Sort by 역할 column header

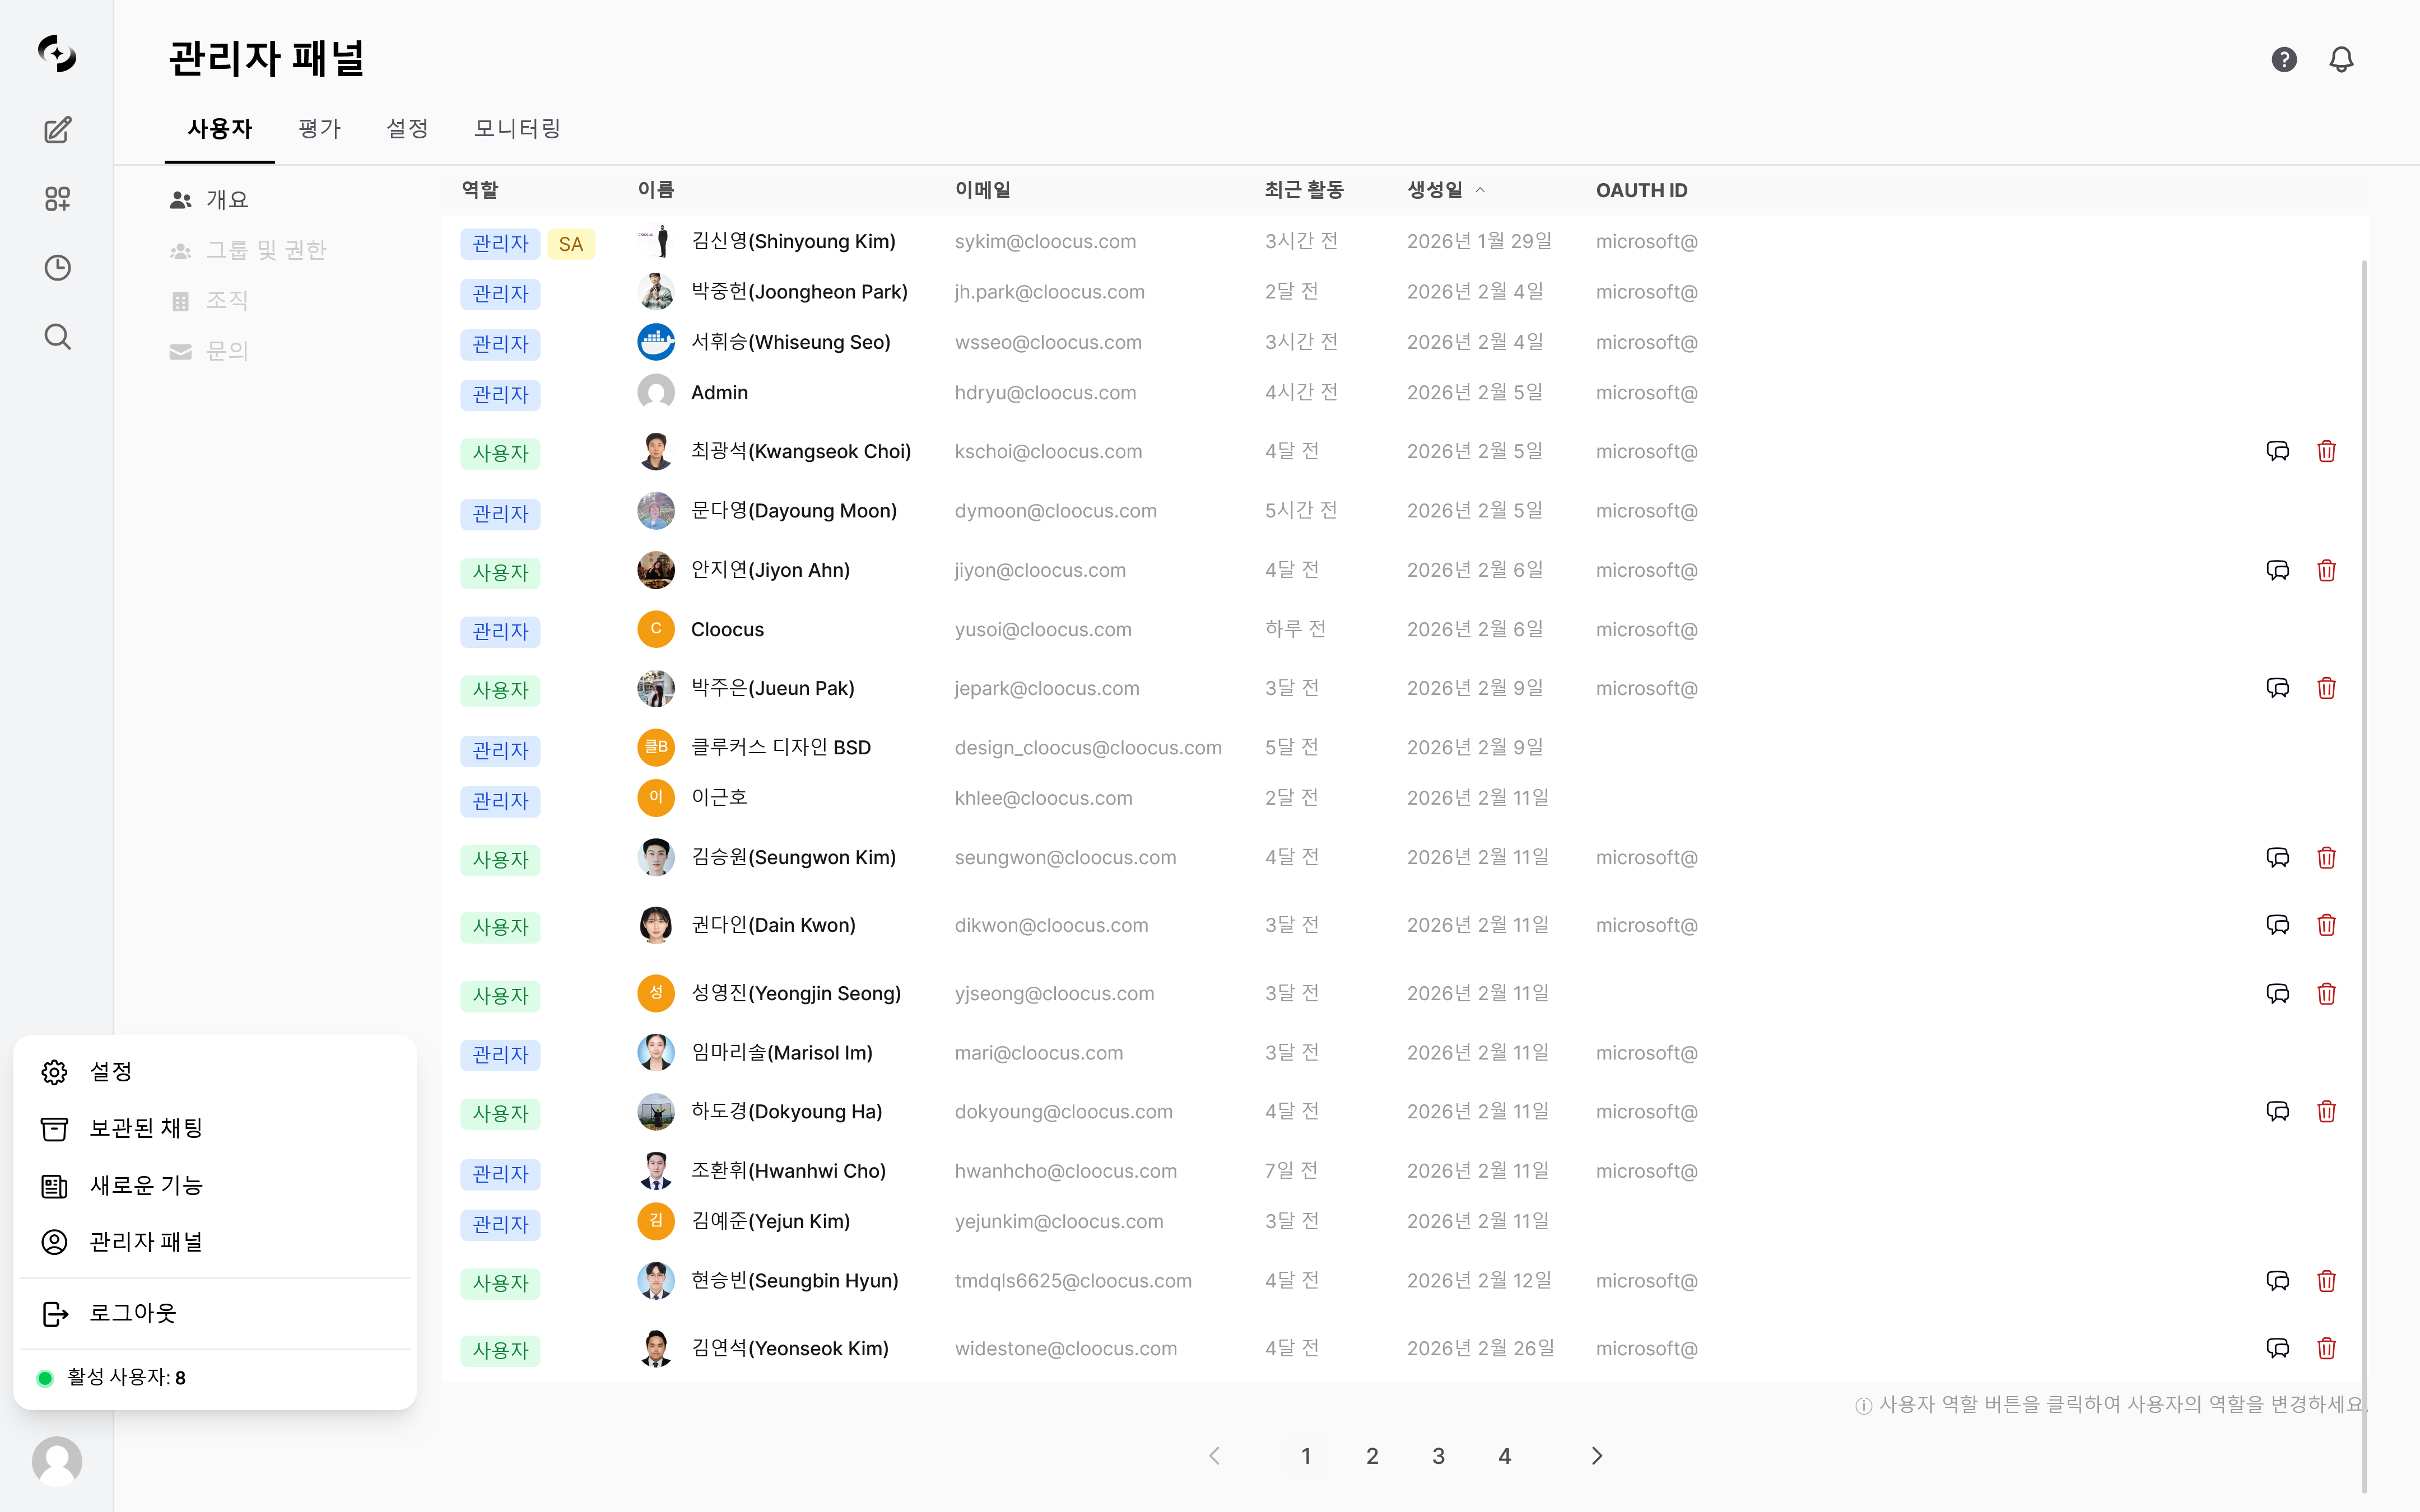(x=480, y=190)
